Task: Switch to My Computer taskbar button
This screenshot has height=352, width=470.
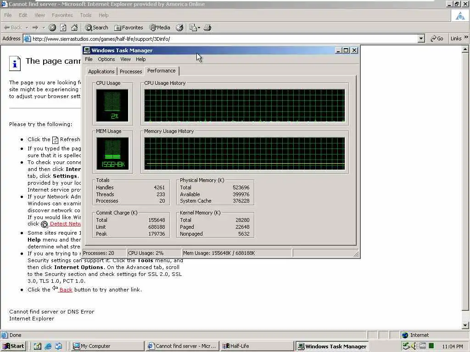Action: (x=108, y=346)
